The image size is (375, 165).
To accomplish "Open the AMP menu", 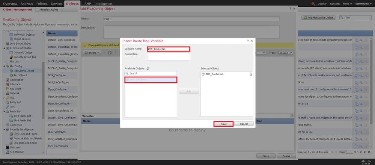I will point(87,4).
